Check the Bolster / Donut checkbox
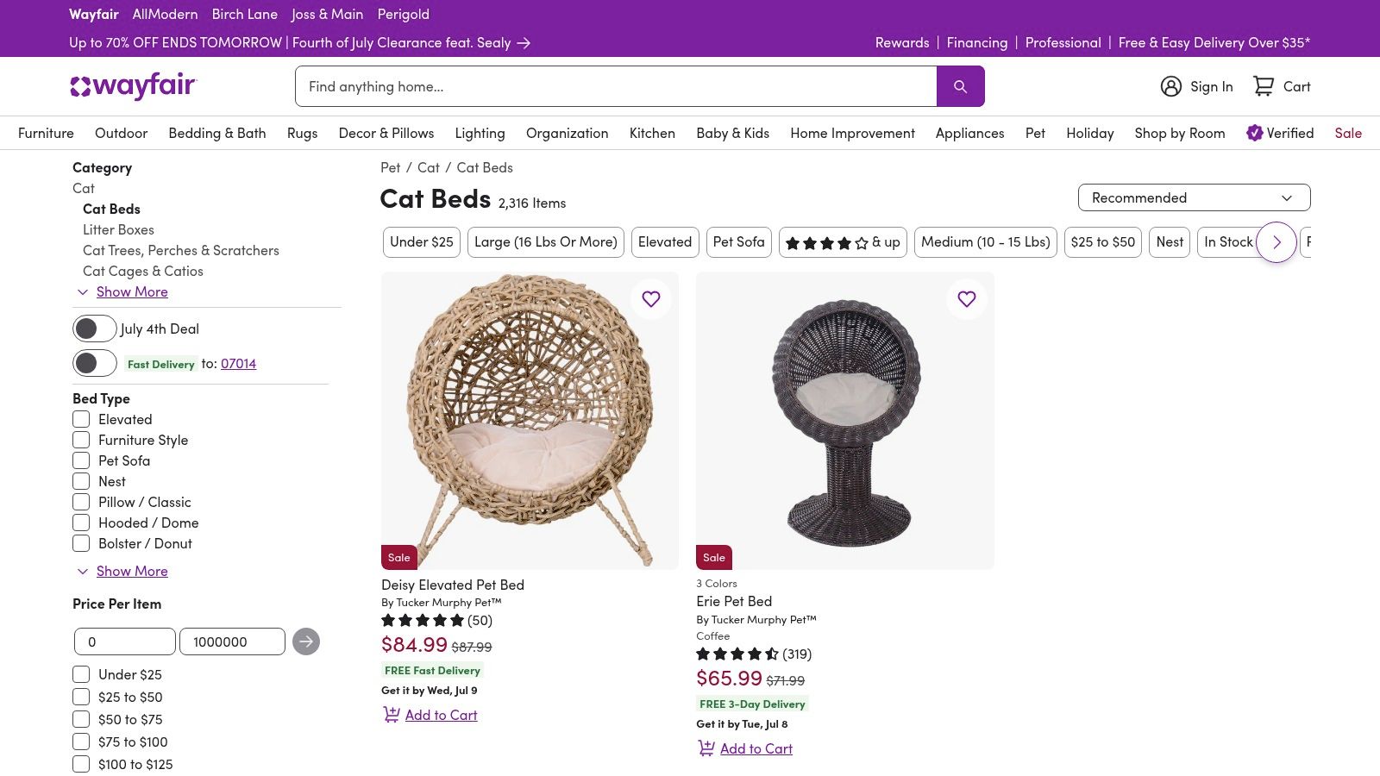This screenshot has height=776, width=1380. [x=81, y=543]
